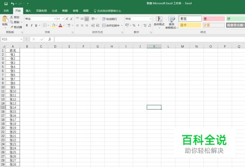Click the formula bar confirm checkmark
Image resolution: width=245 pixels, height=167 pixels.
tap(42, 39)
